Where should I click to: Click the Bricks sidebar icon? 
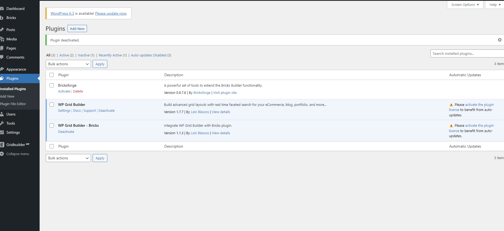click(2, 18)
